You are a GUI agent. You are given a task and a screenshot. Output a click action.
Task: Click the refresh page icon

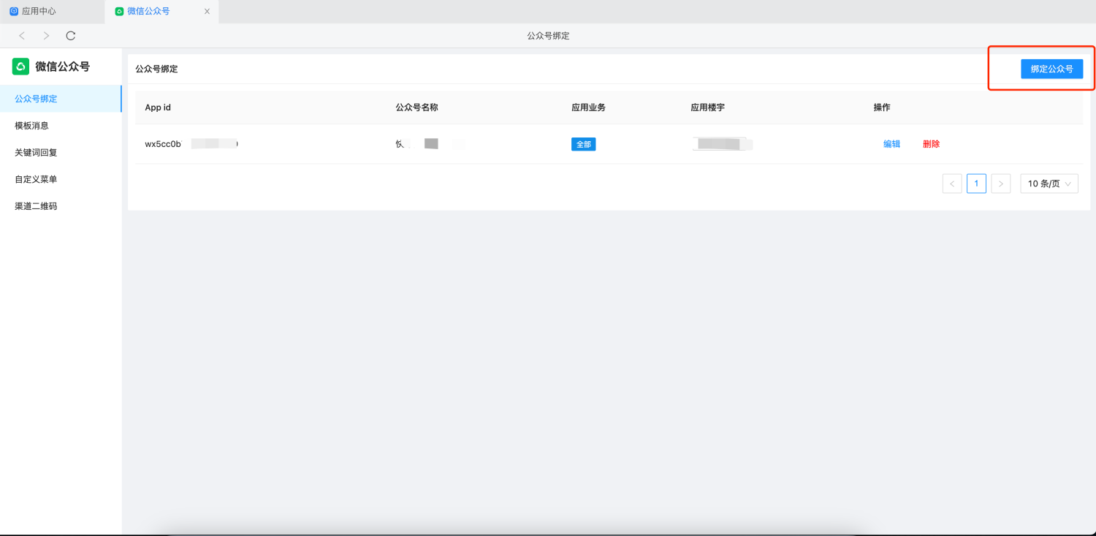pos(71,36)
